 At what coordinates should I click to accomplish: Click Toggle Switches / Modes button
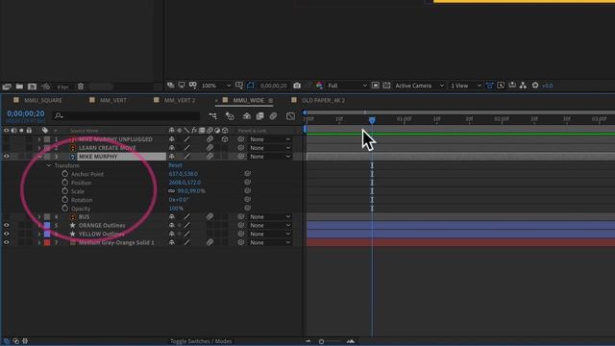tap(201, 341)
